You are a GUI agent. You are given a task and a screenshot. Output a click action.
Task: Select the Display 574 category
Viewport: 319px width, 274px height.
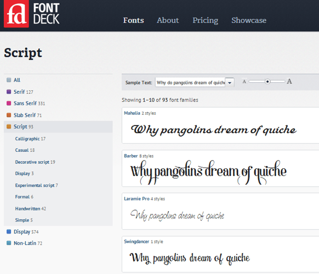tap(26, 232)
